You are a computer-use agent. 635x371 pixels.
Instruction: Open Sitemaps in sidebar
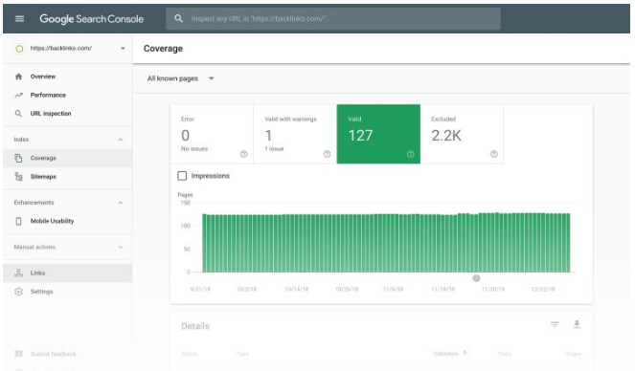click(68, 177)
